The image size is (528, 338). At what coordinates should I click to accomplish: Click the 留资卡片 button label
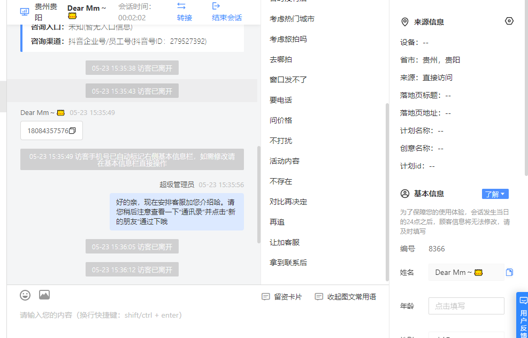(x=288, y=297)
